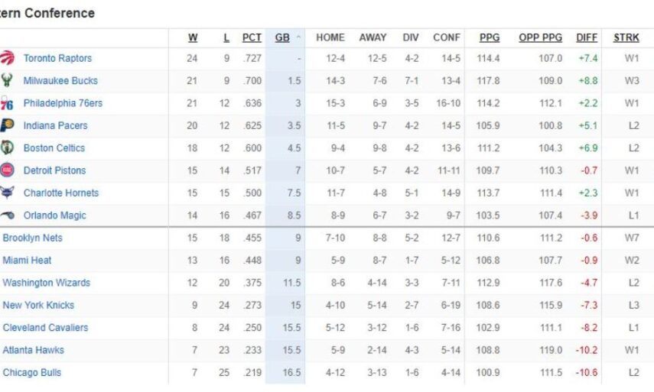654x392 pixels.
Task: Click the Indiana Pacers team logo
Action: pyautogui.click(x=8, y=125)
